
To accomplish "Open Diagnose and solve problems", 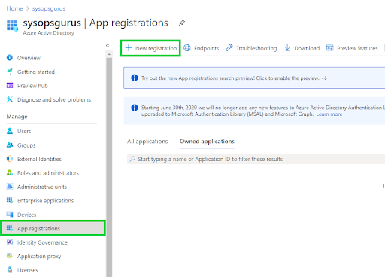I will click(54, 99).
